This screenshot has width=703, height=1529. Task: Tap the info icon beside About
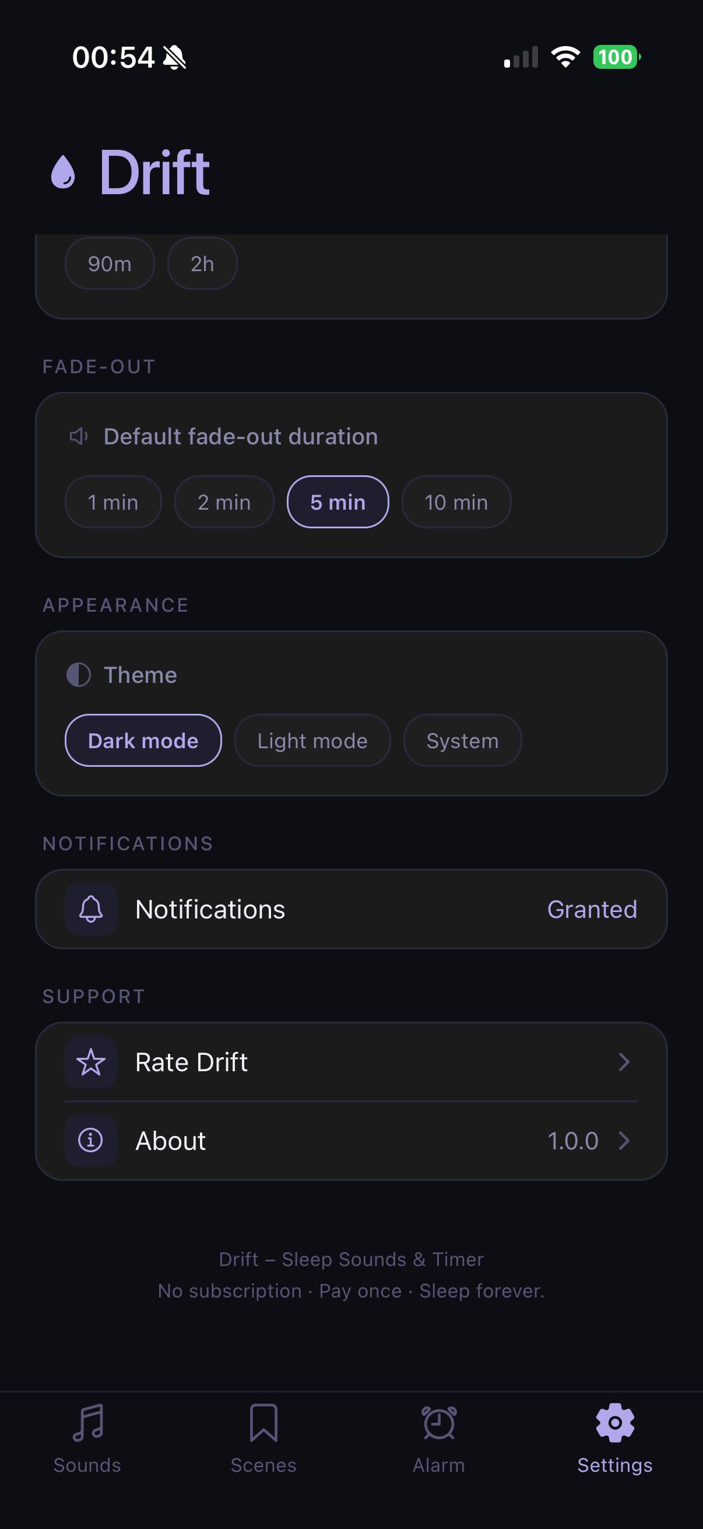pyautogui.click(x=91, y=1140)
